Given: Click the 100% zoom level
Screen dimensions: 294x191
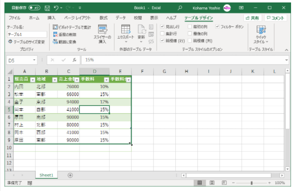Looking at the screenshot, I should tap(280, 183).
